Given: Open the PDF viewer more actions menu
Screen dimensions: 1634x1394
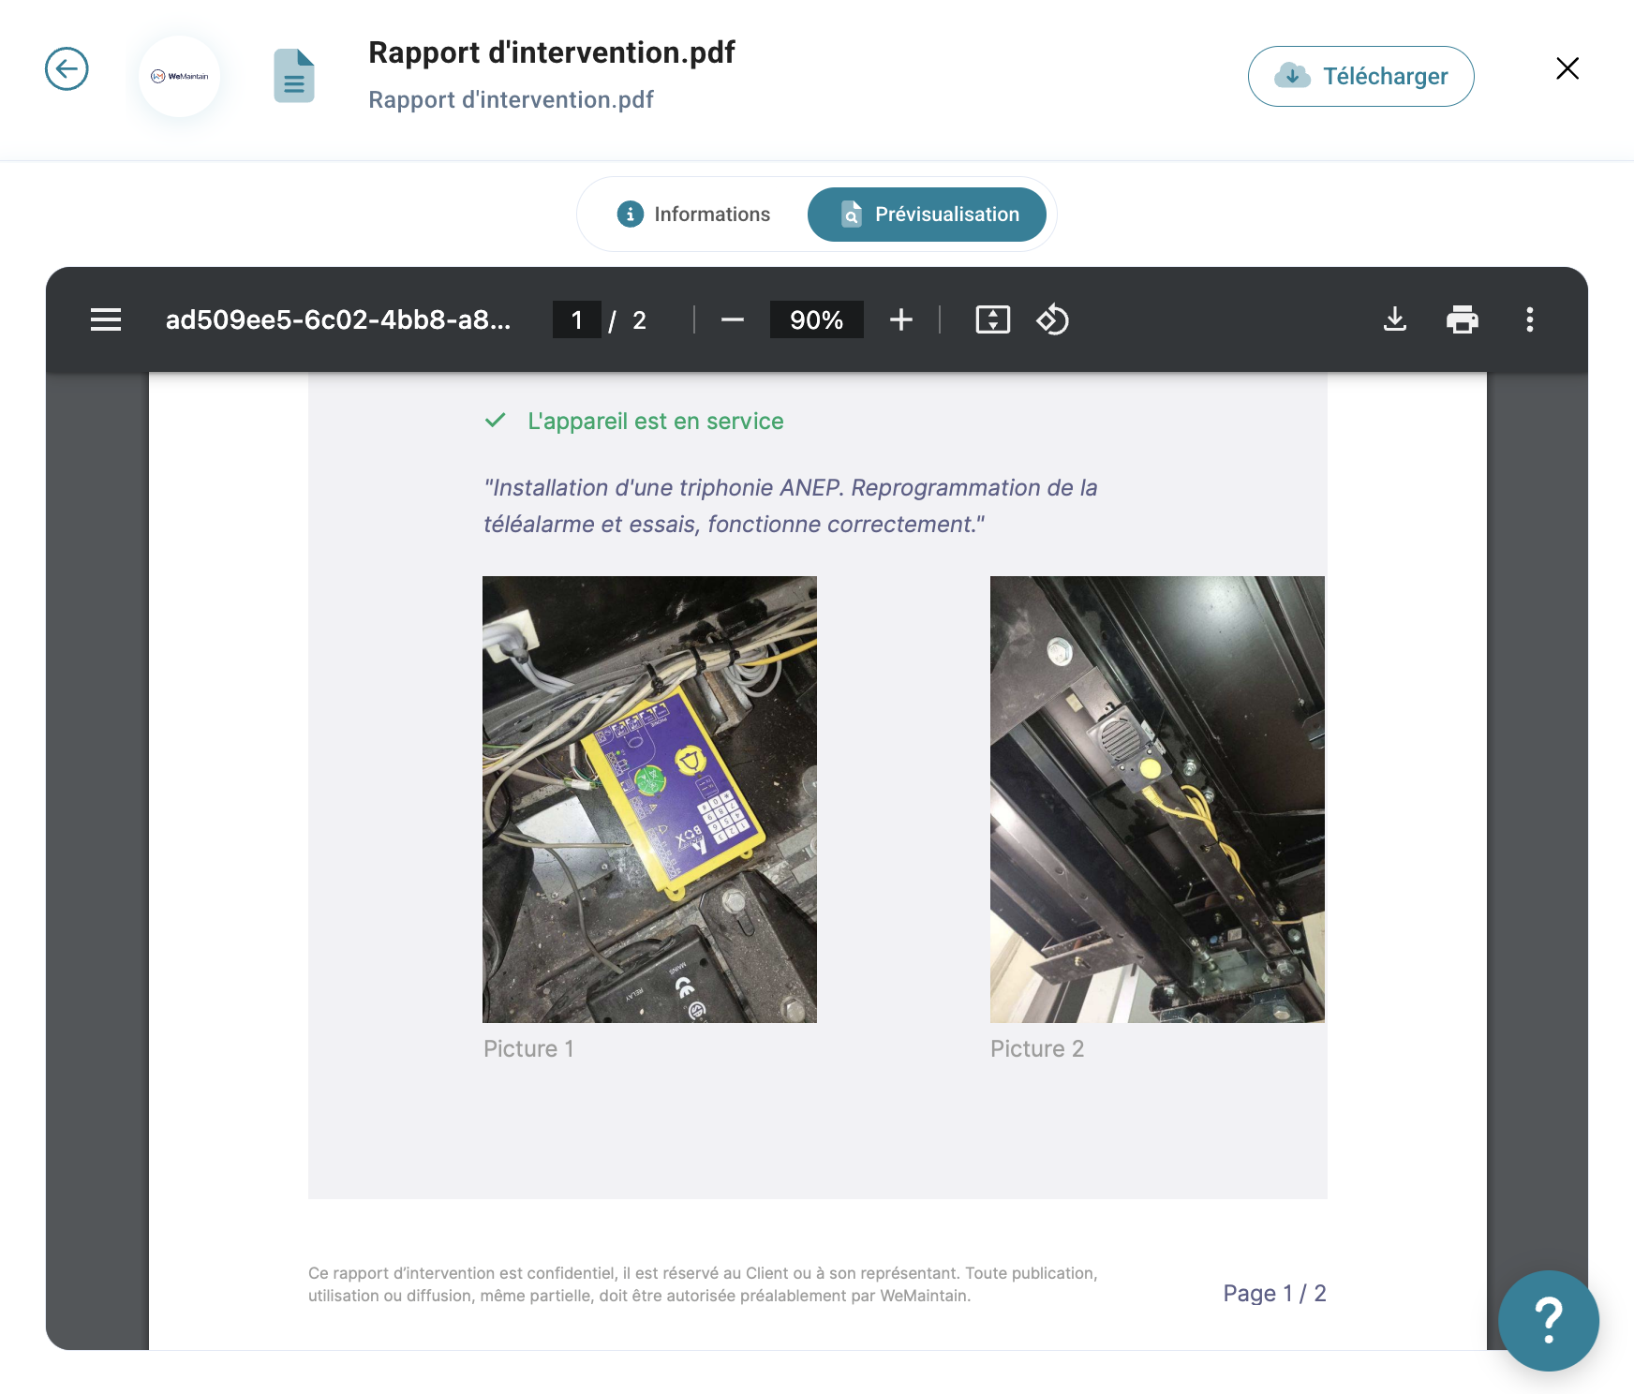Looking at the screenshot, I should [1529, 320].
